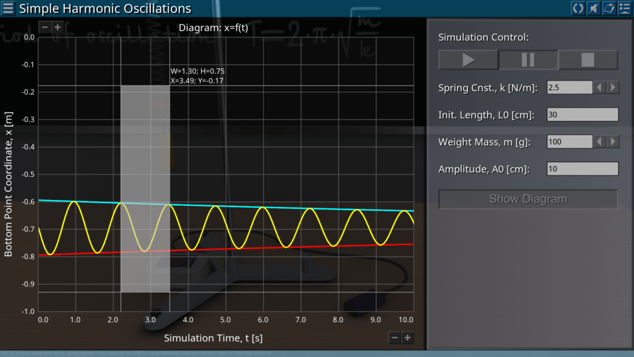
Task: Open the clipboard notes icon
Action: [x=609, y=8]
